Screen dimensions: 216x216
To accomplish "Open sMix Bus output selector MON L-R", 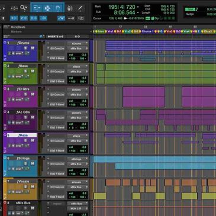I will tap(78, 208).
